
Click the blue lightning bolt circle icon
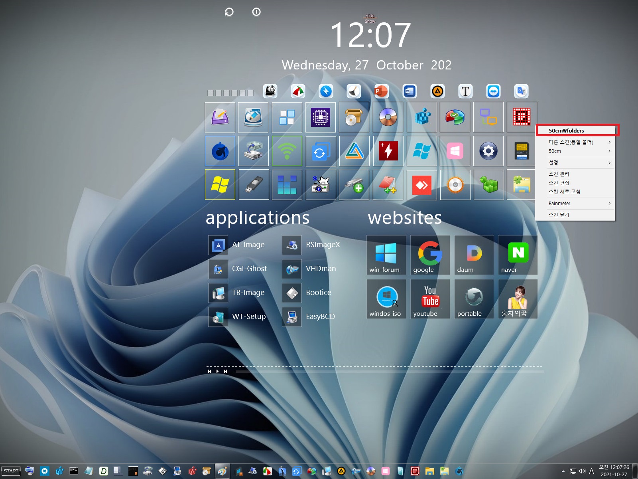coord(326,91)
